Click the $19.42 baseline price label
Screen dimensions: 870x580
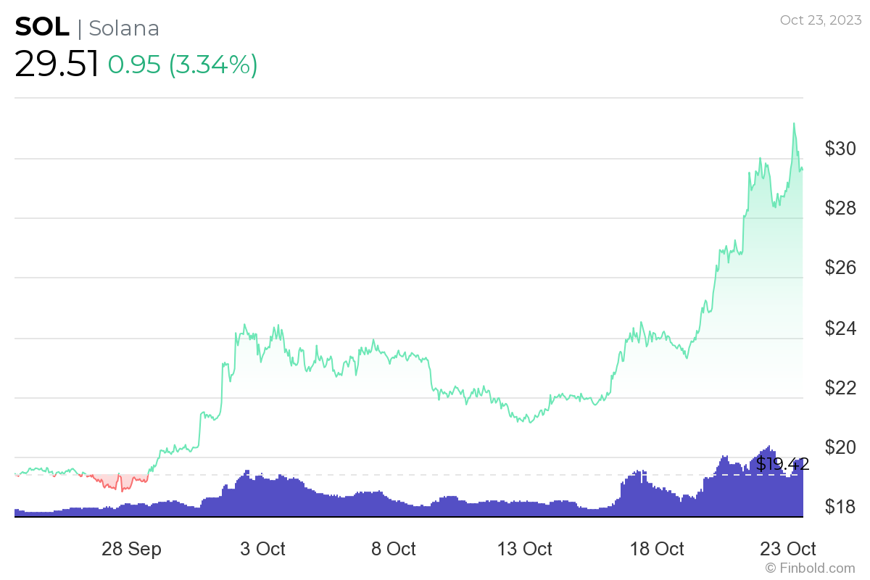pos(782,464)
